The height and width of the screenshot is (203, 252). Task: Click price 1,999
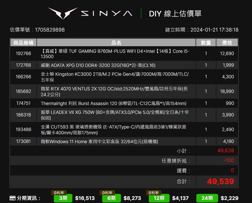click(x=228, y=65)
